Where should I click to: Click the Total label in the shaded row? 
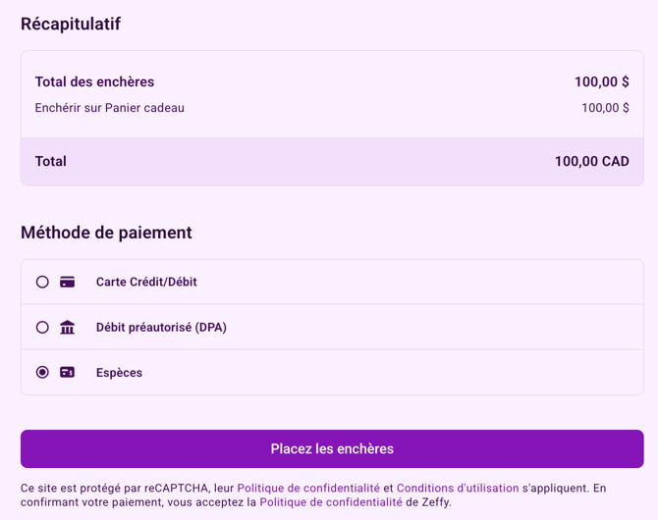point(51,162)
